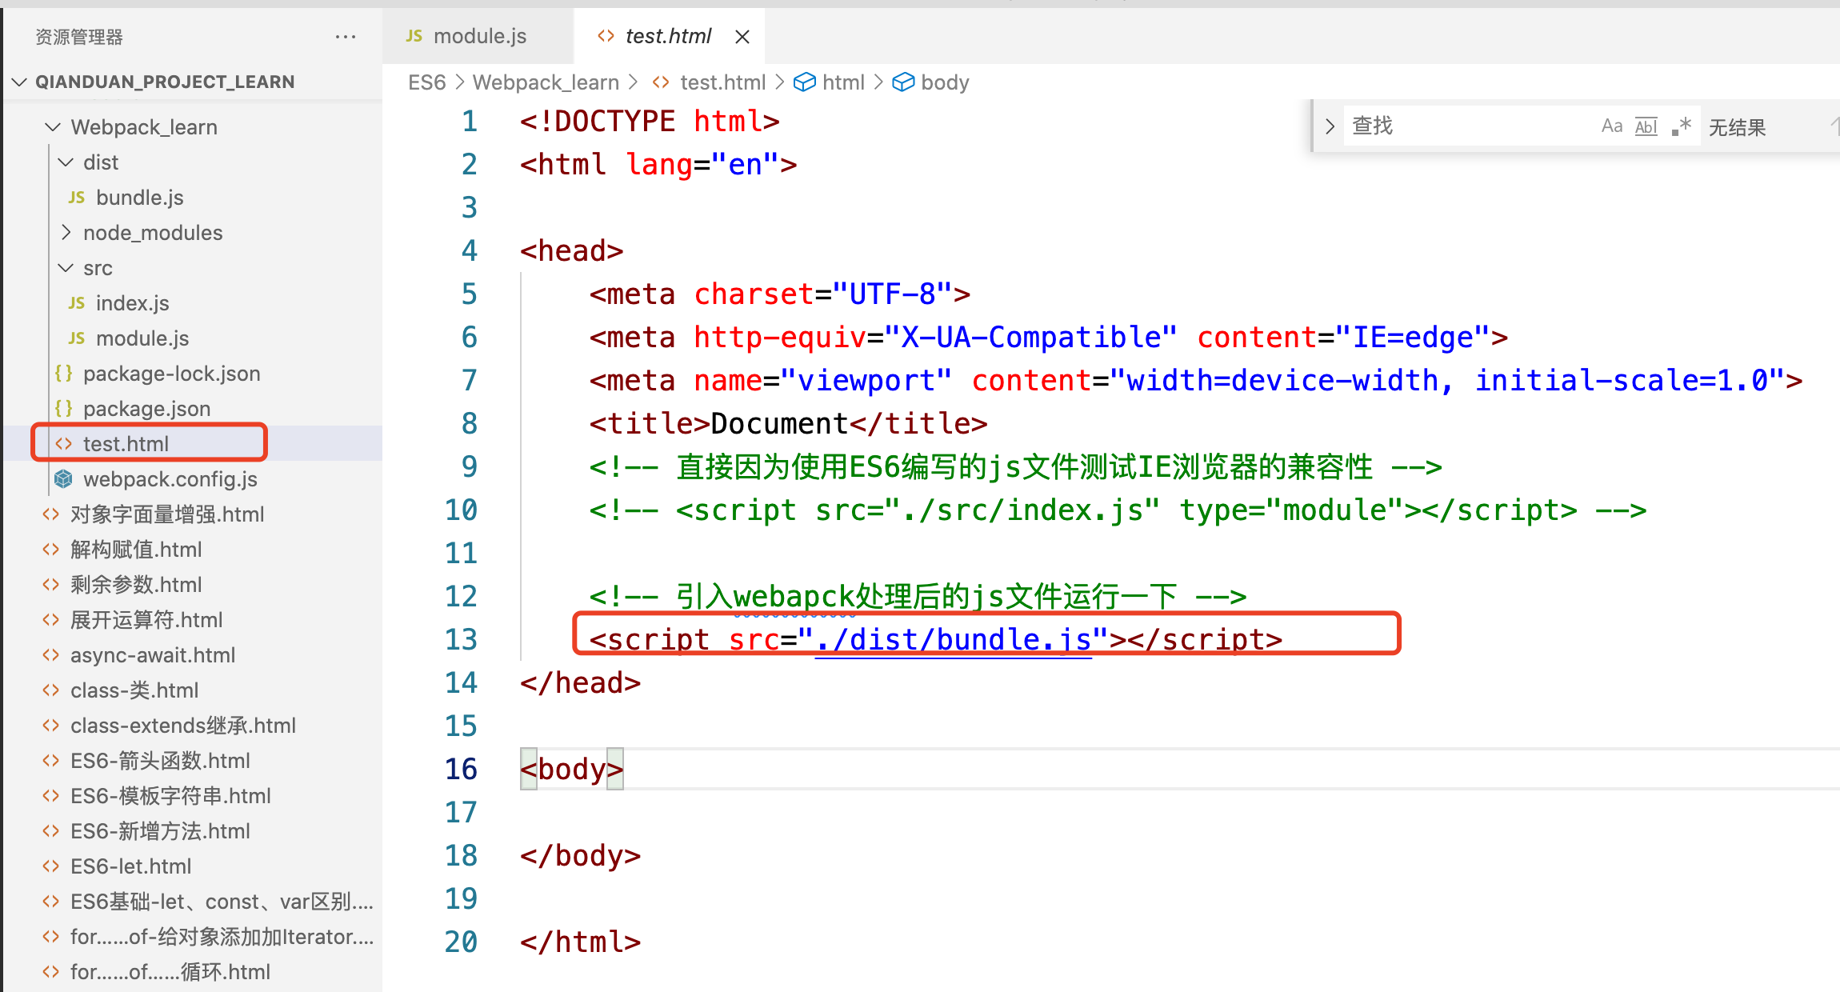Image resolution: width=1840 pixels, height=992 pixels.
Task: Click the 无结果 no-results label
Action: 1737,127
